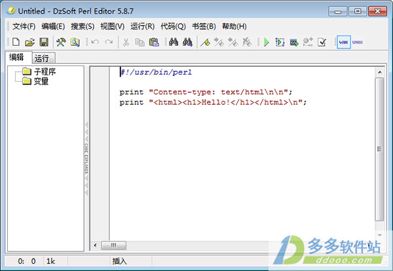Run in console window icon
This screenshot has width=393, height=271.
[x=294, y=43]
